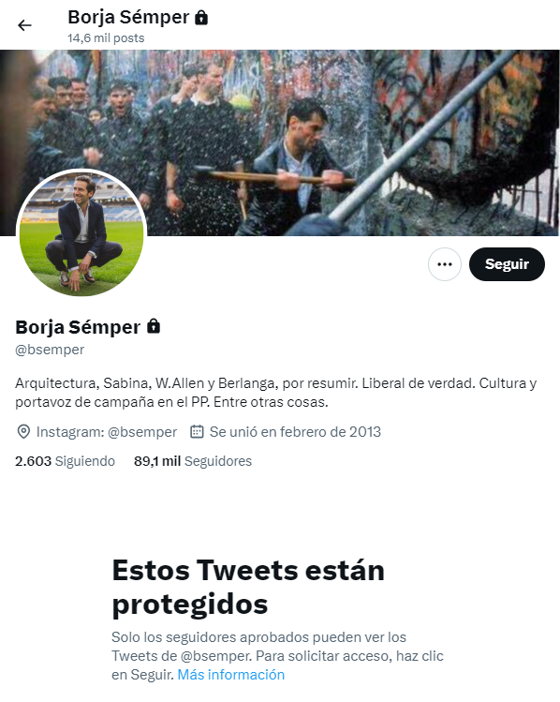Viewport: 560px width, 702px height.
Task: Click the Borja Sémper profile display name
Action: (x=78, y=327)
